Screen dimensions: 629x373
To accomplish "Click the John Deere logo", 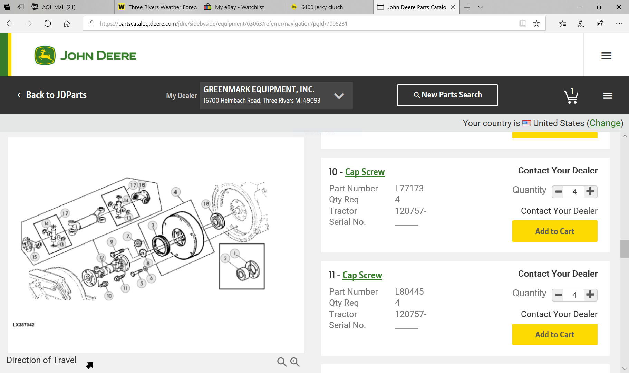I will [85, 56].
